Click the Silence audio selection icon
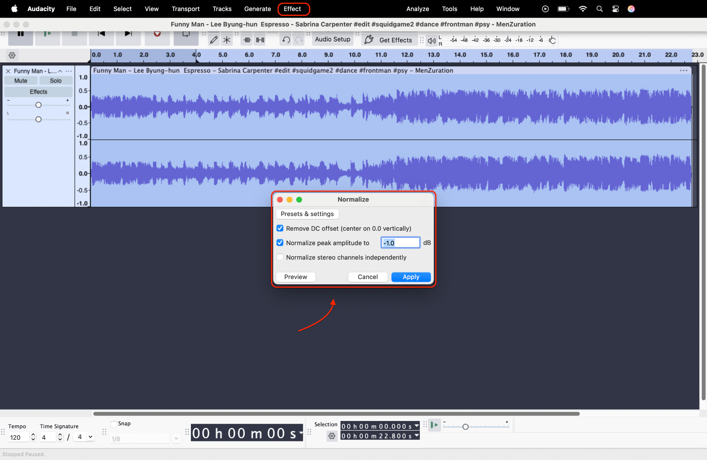Image resolution: width=707 pixels, height=460 pixels. (x=260, y=40)
